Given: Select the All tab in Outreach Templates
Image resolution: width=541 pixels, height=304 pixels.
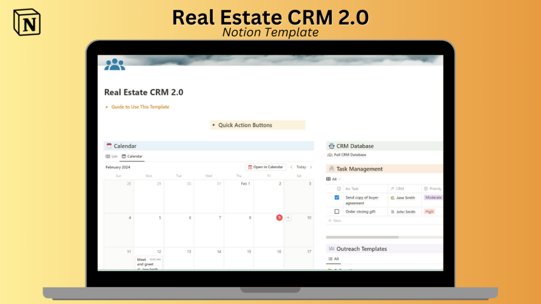Looking at the screenshot, I should point(334,259).
